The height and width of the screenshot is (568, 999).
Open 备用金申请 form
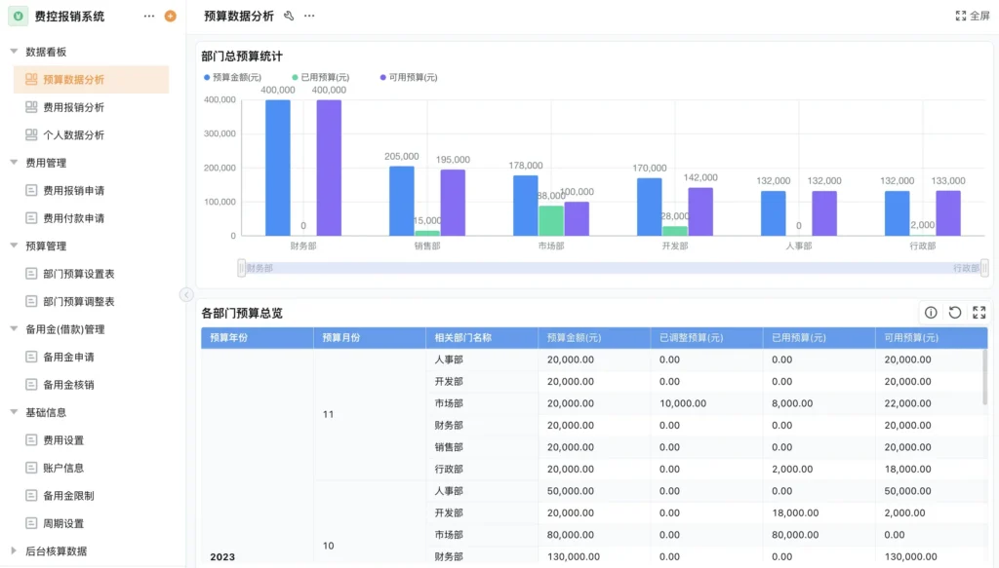coord(68,358)
